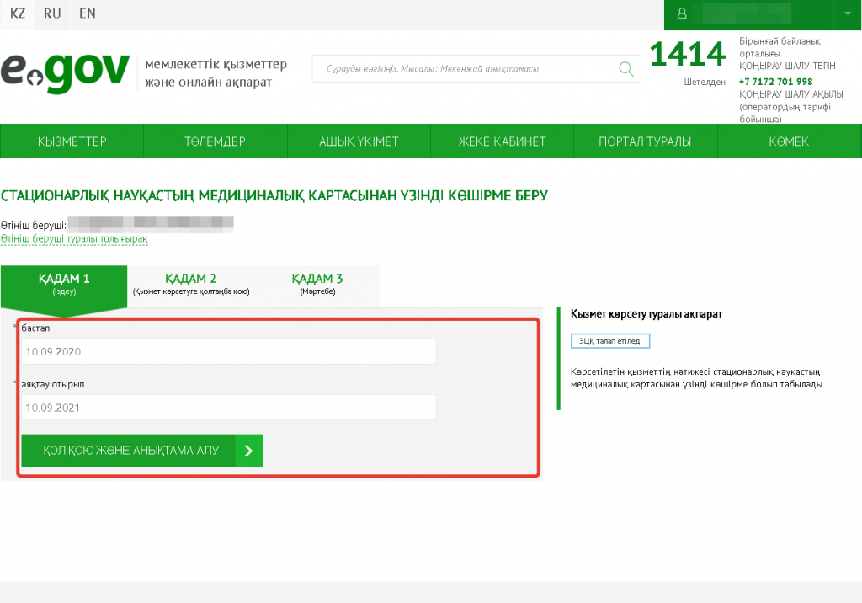The width and height of the screenshot is (862, 603).
Task: Switch language to RU
Action: (52, 14)
